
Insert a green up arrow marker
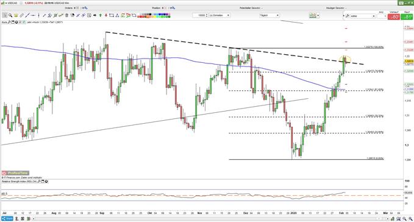tap(101, 15)
